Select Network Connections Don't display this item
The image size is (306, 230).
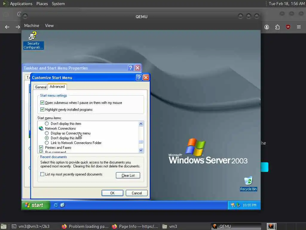coord(47,138)
